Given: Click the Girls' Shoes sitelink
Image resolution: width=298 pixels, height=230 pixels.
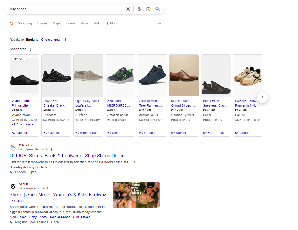Looking at the screenshot, I should [x=81, y=217].
